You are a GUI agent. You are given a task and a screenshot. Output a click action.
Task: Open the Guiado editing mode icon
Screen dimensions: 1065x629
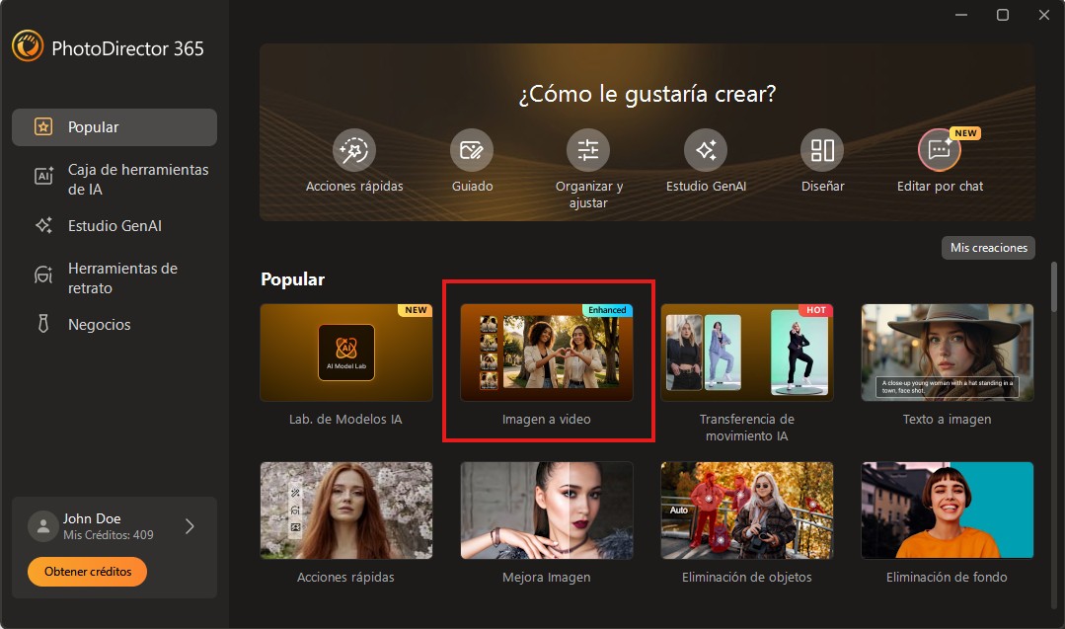click(x=472, y=150)
